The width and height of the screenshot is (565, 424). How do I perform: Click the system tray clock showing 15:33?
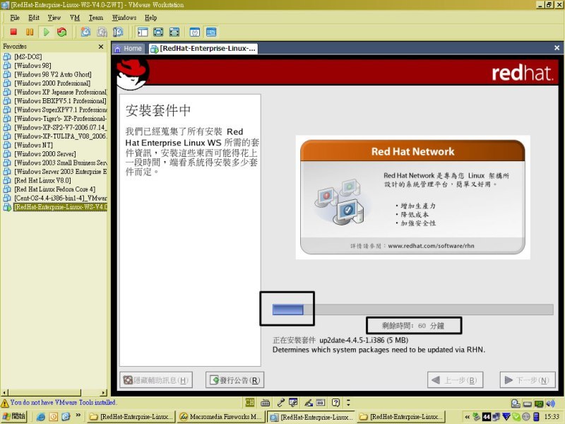(552, 417)
